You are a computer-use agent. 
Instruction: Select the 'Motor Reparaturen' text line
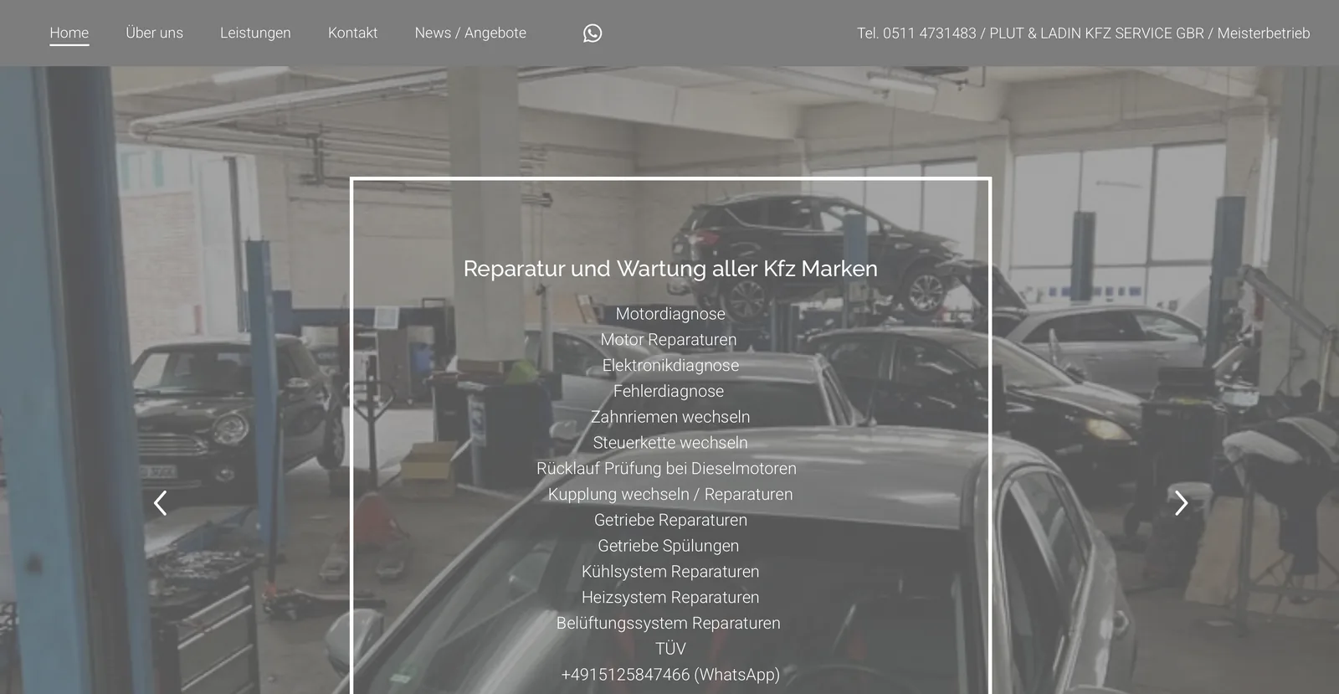669,340
